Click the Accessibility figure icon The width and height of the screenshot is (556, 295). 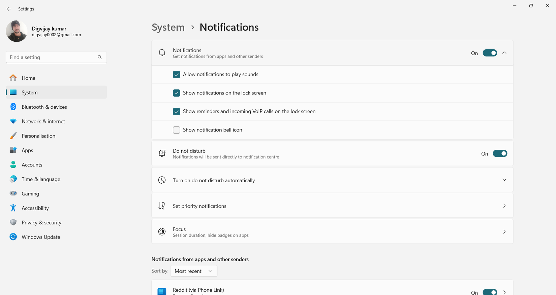coord(13,208)
